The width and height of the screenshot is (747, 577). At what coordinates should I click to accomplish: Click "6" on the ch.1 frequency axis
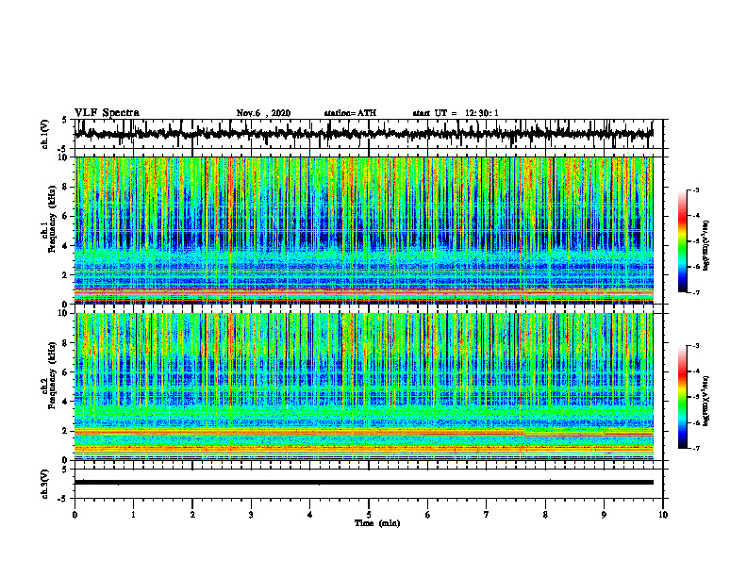pos(66,216)
